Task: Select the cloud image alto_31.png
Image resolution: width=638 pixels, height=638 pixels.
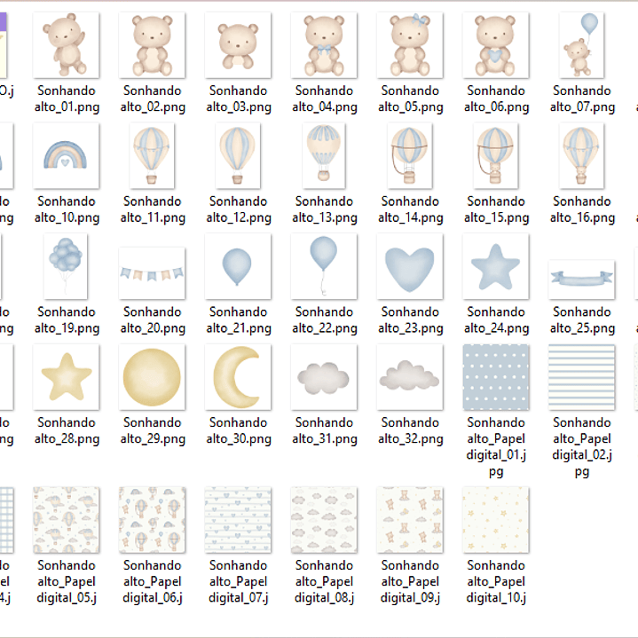Action: (324, 379)
